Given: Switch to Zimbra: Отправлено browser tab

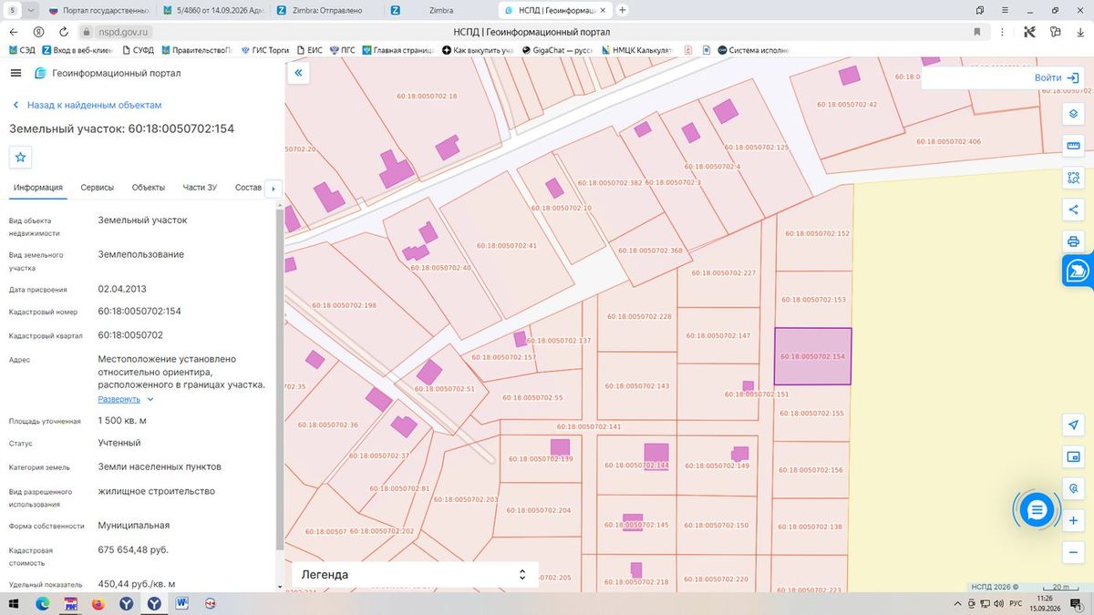Looking at the screenshot, I should (x=327, y=10).
